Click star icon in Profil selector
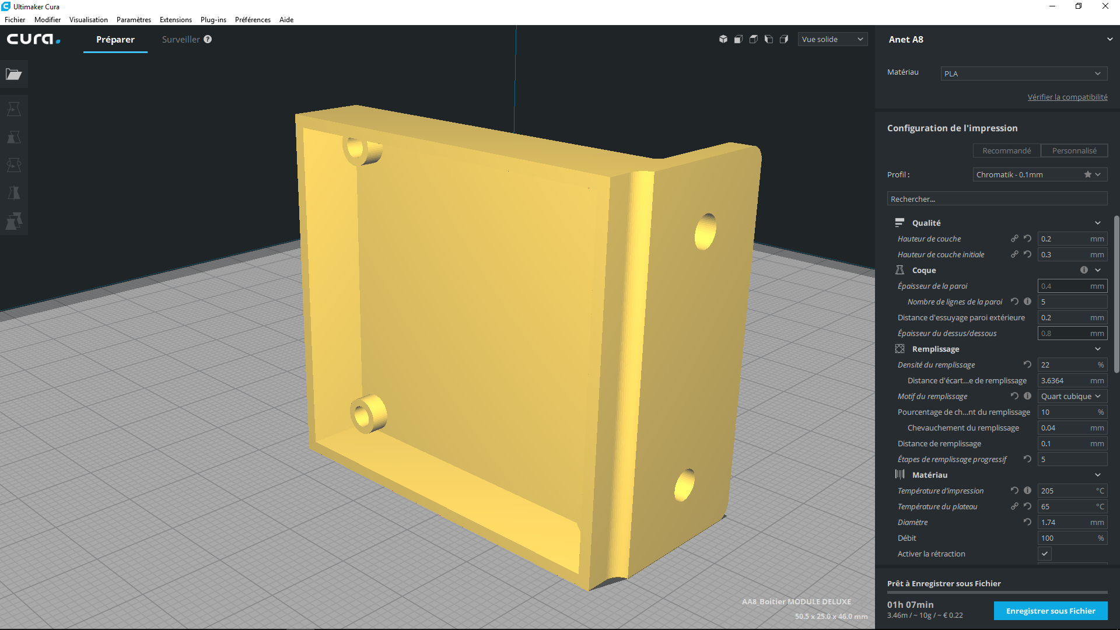The image size is (1120, 630). click(x=1087, y=174)
